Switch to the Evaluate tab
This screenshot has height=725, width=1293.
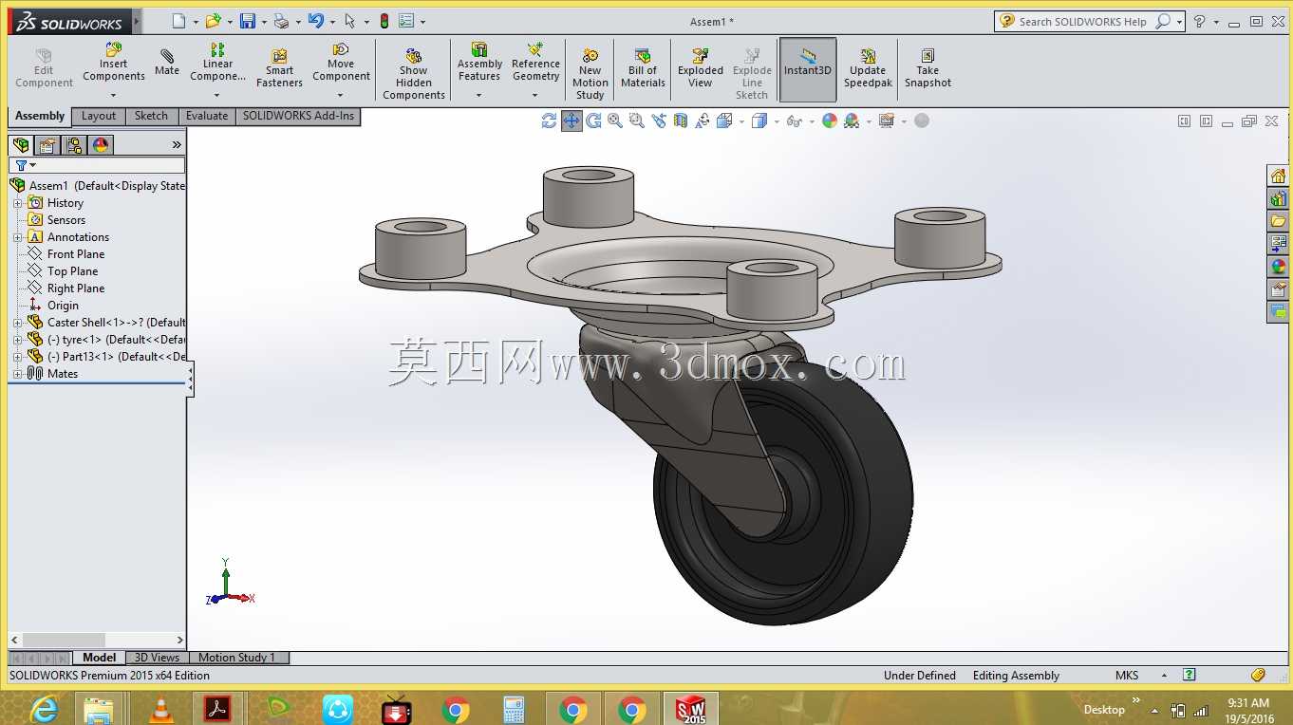[207, 116]
